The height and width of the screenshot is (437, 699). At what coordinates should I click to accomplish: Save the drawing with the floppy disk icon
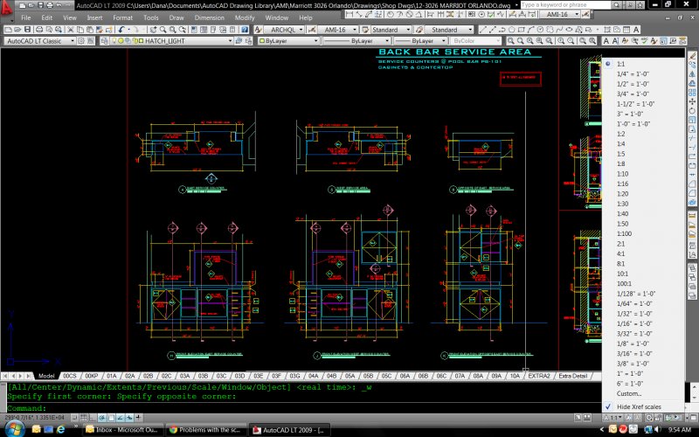pyautogui.click(x=27, y=30)
